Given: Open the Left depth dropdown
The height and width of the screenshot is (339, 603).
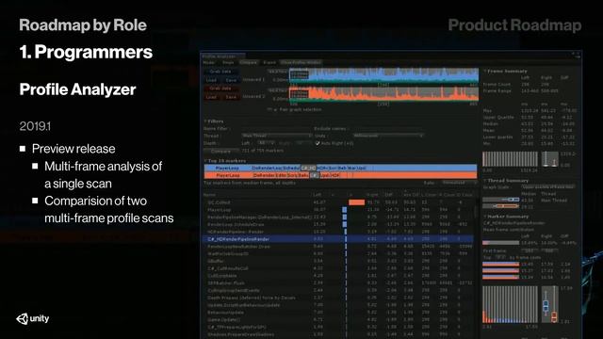Looking at the screenshot, I should [x=266, y=143].
